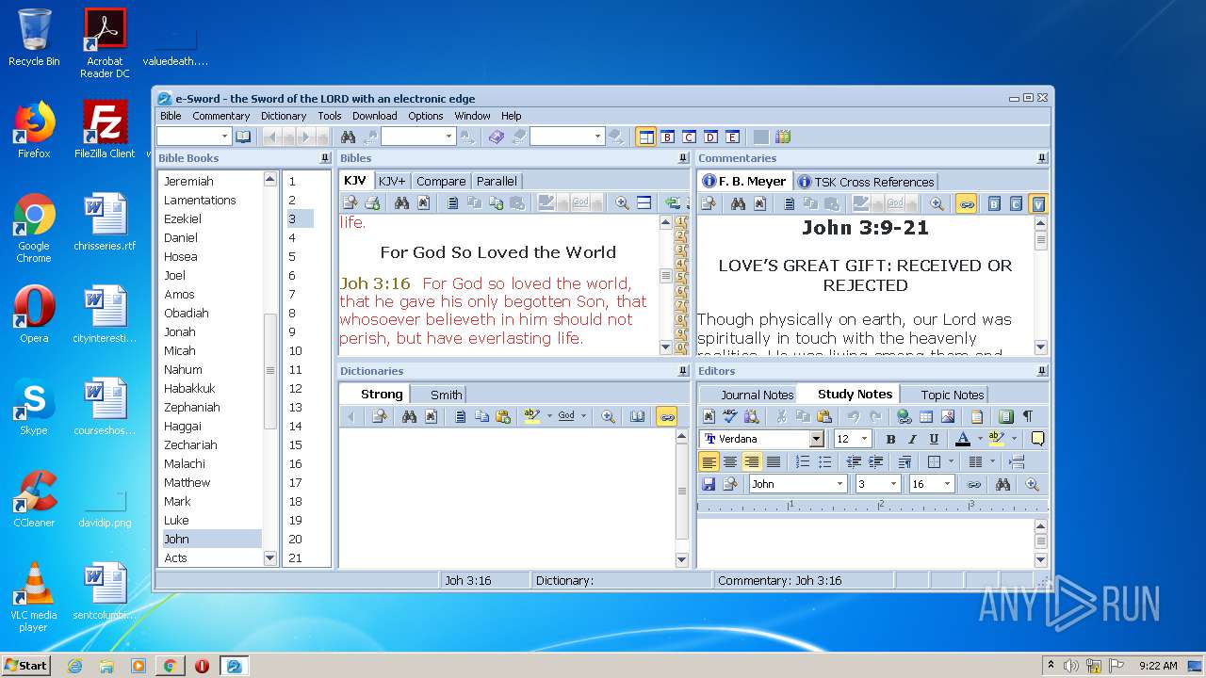Select the Parallel Bible tab
This screenshot has height=678, width=1206.
(497, 181)
